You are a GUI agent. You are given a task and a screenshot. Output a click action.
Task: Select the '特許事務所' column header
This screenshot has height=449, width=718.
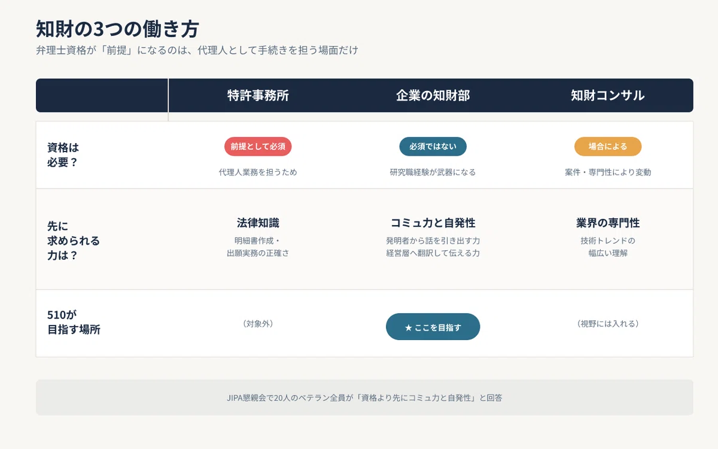pos(258,96)
